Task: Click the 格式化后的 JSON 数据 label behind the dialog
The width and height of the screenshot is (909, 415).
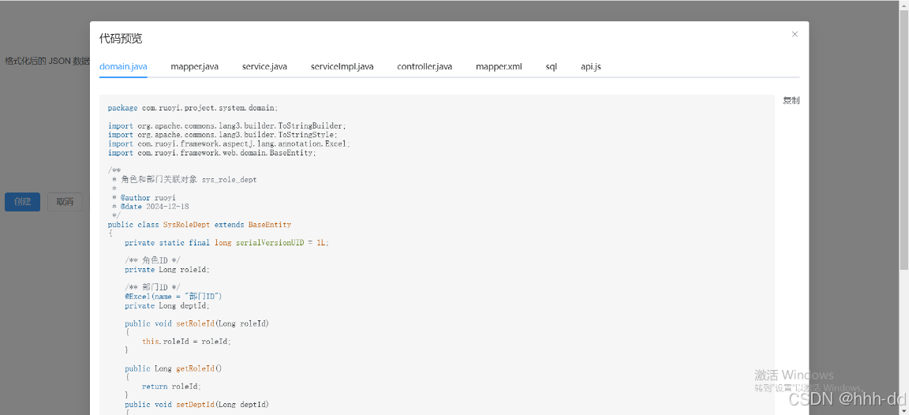Action: pos(47,61)
